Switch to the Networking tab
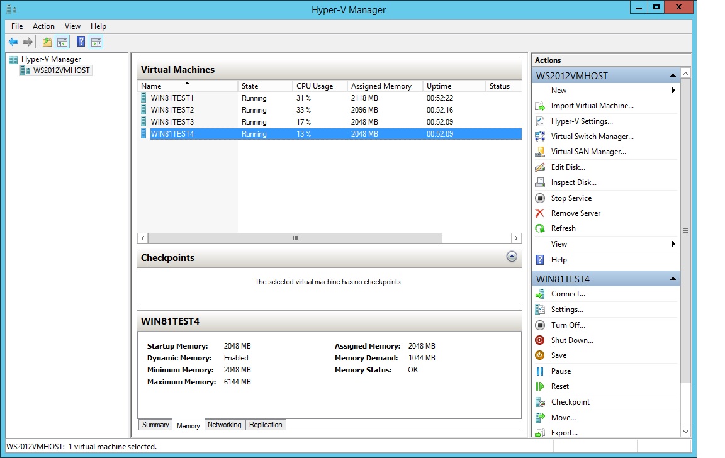The image size is (725, 458). [x=225, y=425]
